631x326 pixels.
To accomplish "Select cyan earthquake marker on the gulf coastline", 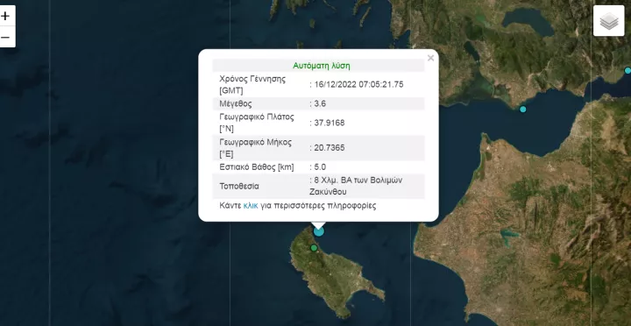I will tap(522, 109).
